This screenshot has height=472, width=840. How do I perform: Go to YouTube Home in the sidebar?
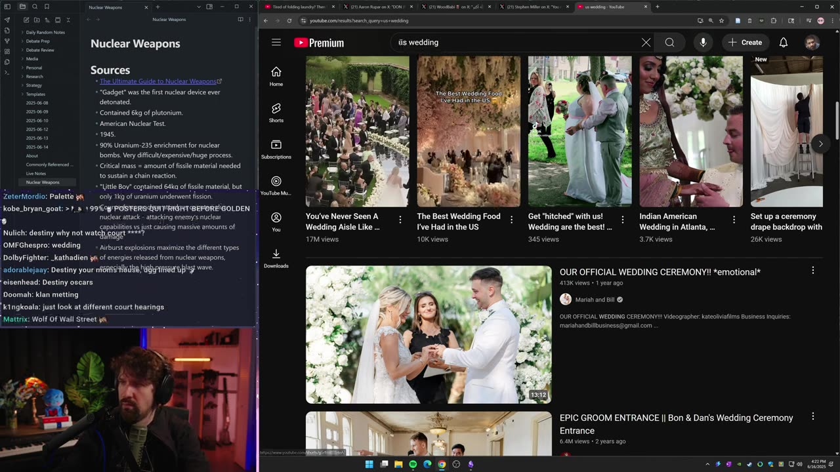point(276,76)
